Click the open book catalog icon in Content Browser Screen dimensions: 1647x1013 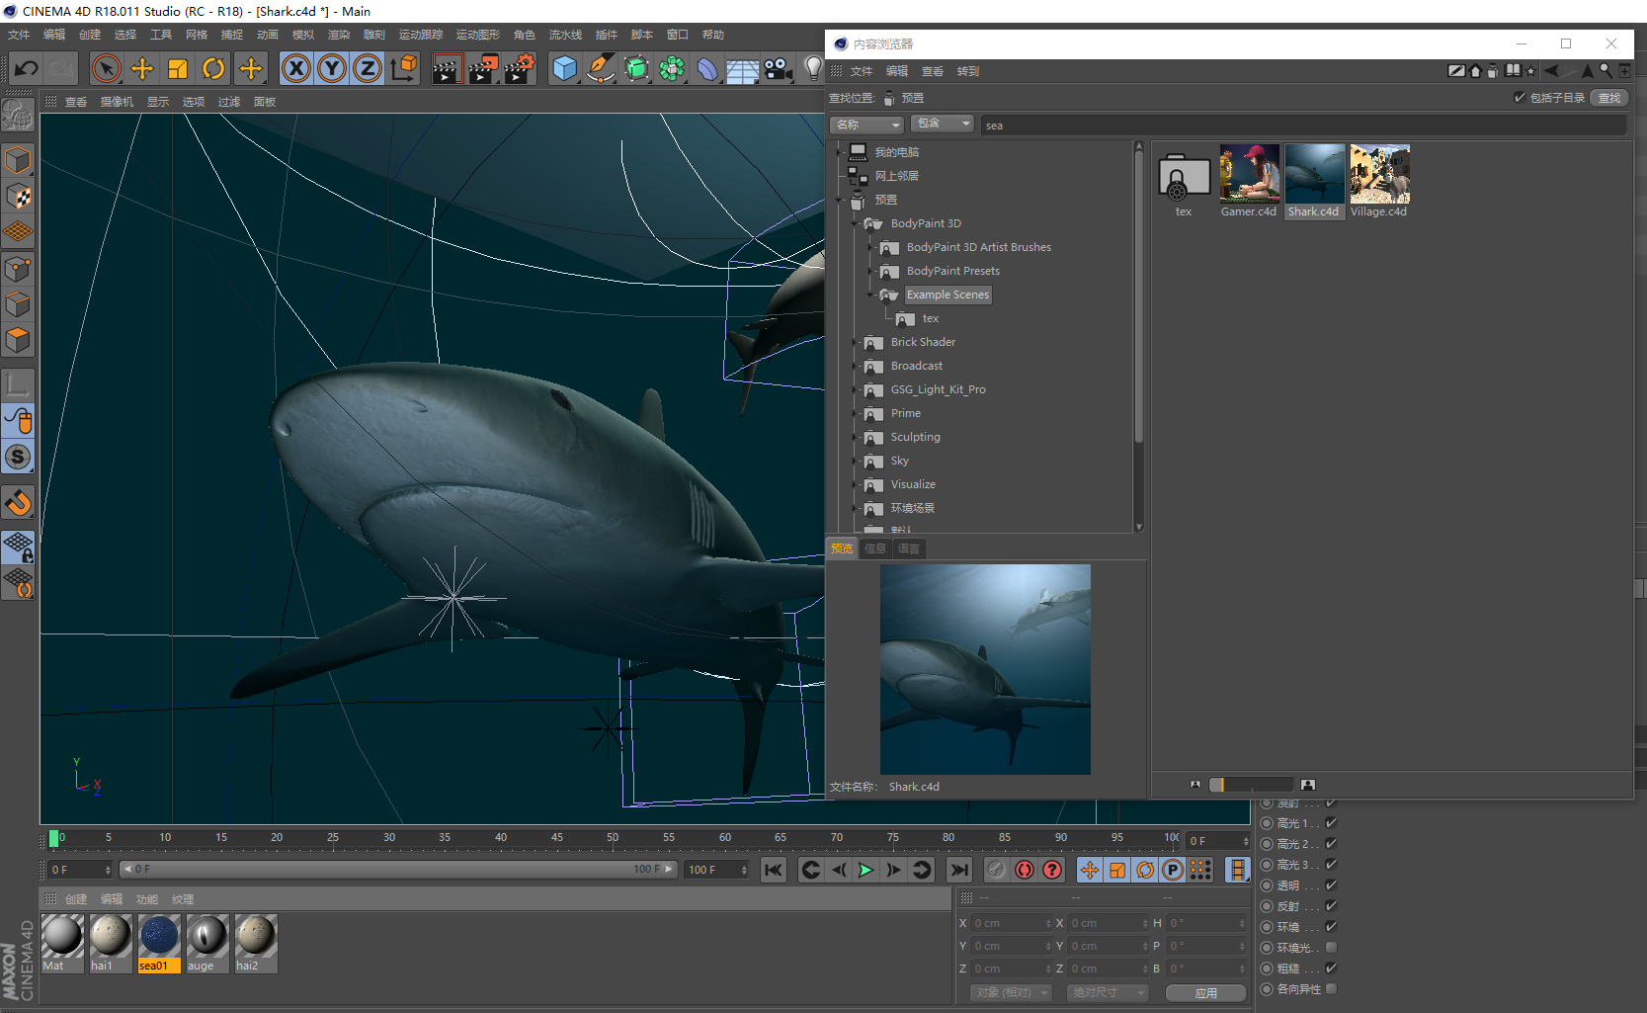point(1513,71)
